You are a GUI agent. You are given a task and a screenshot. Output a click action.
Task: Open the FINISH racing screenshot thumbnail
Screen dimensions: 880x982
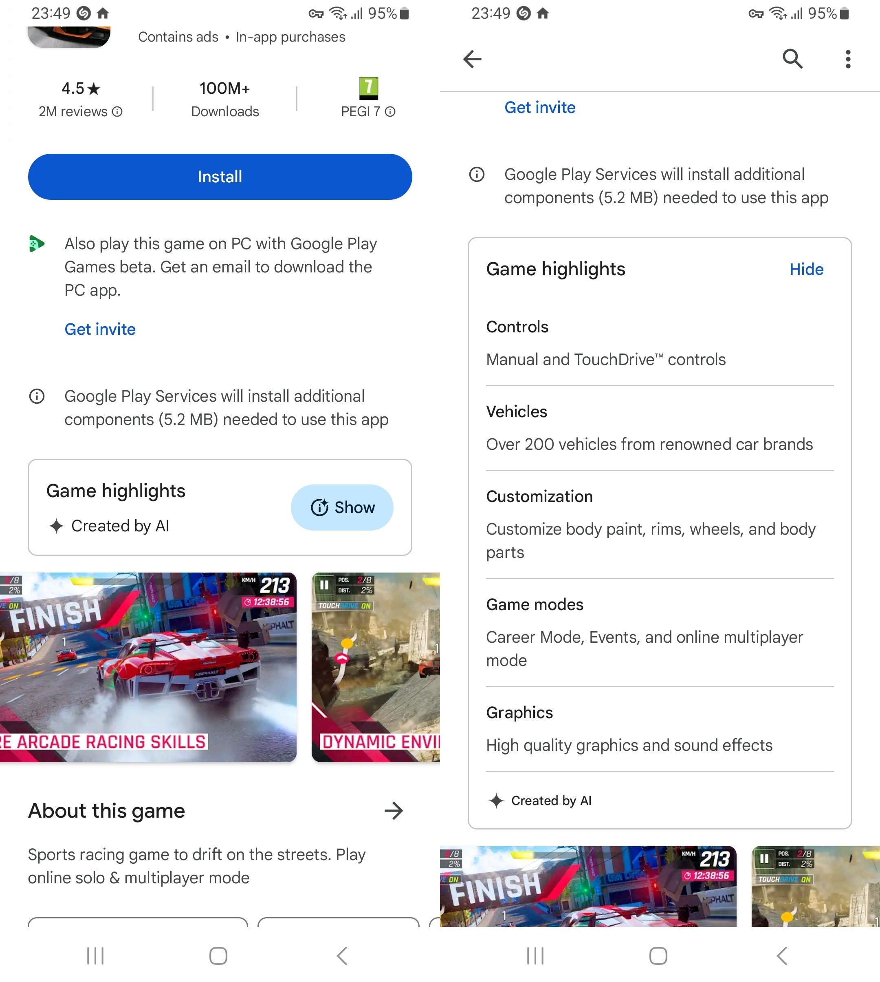(148, 668)
